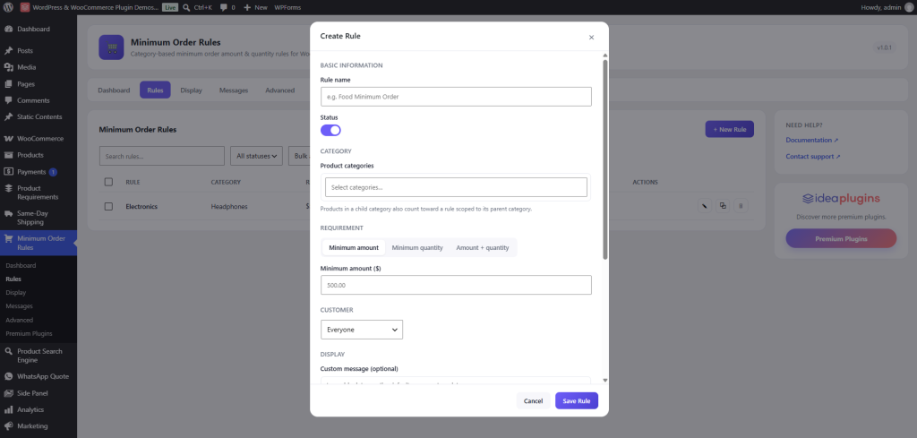Viewport: 917px width, 438px height.
Task: Click the Save Rule button
Action: [577, 400]
